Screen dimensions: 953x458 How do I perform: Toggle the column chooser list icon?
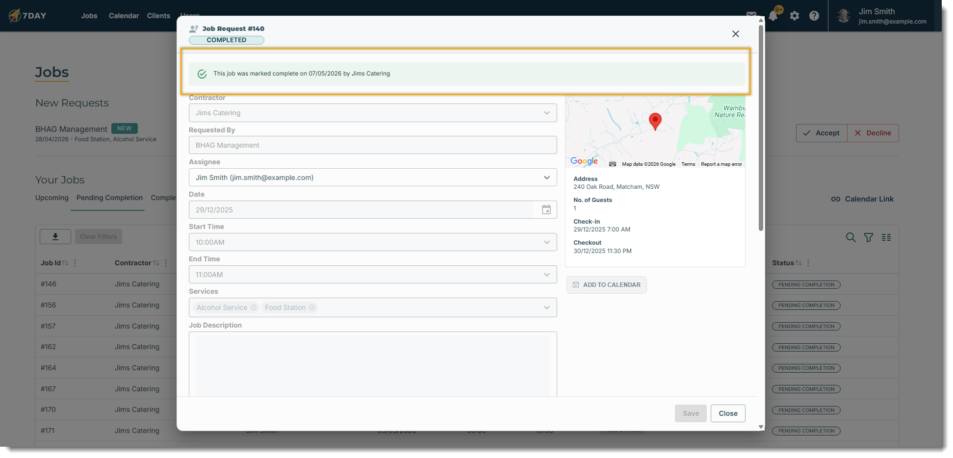pos(886,237)
